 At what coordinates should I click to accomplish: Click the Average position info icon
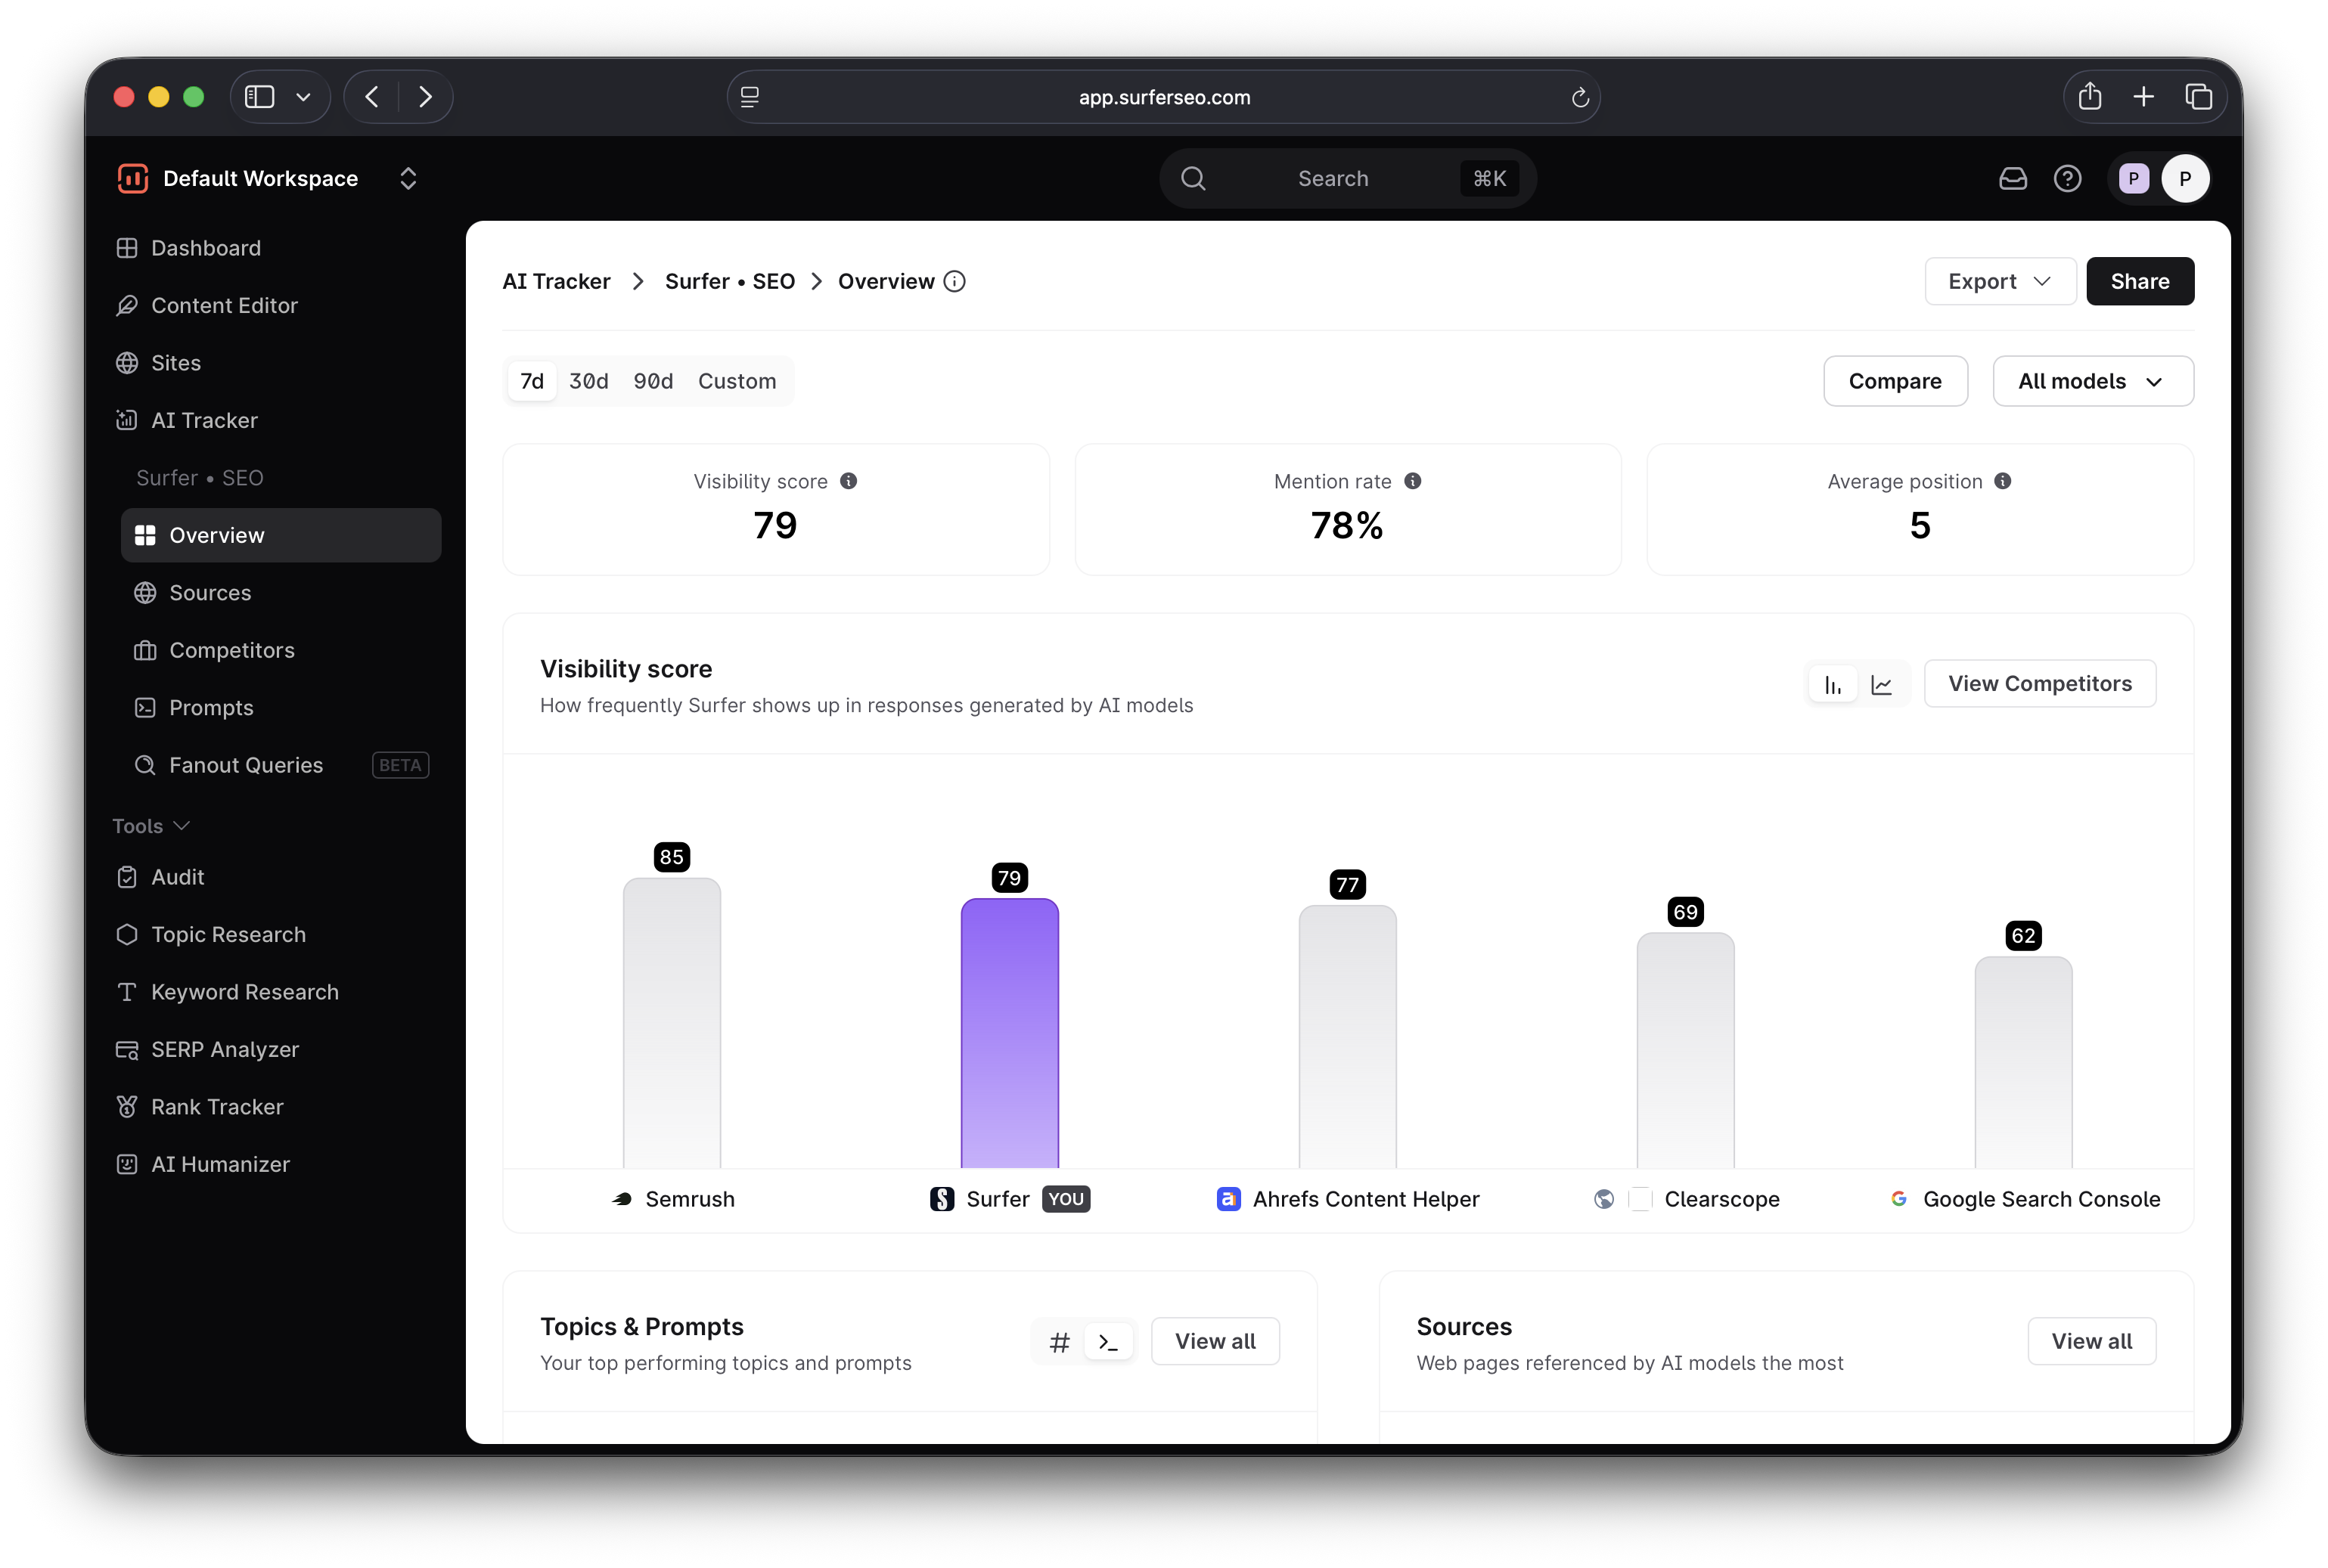pos(2002,481)
